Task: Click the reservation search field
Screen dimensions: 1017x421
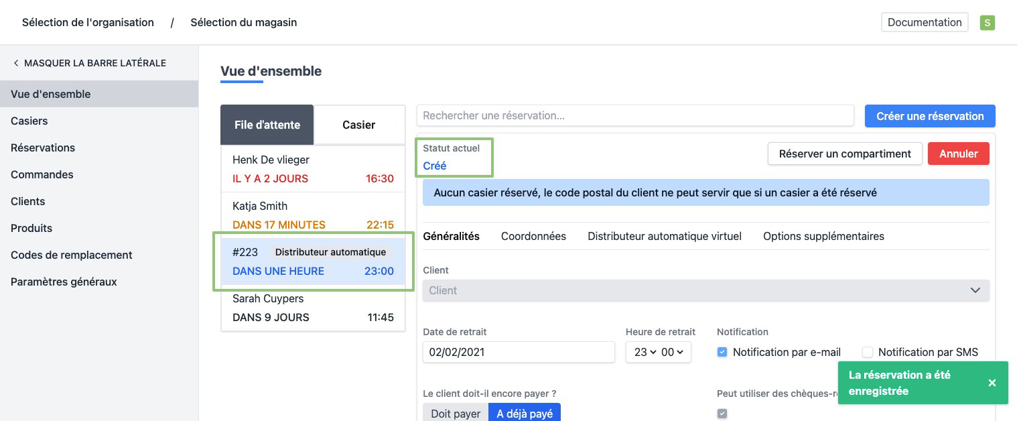Action: tap(634, 115)
